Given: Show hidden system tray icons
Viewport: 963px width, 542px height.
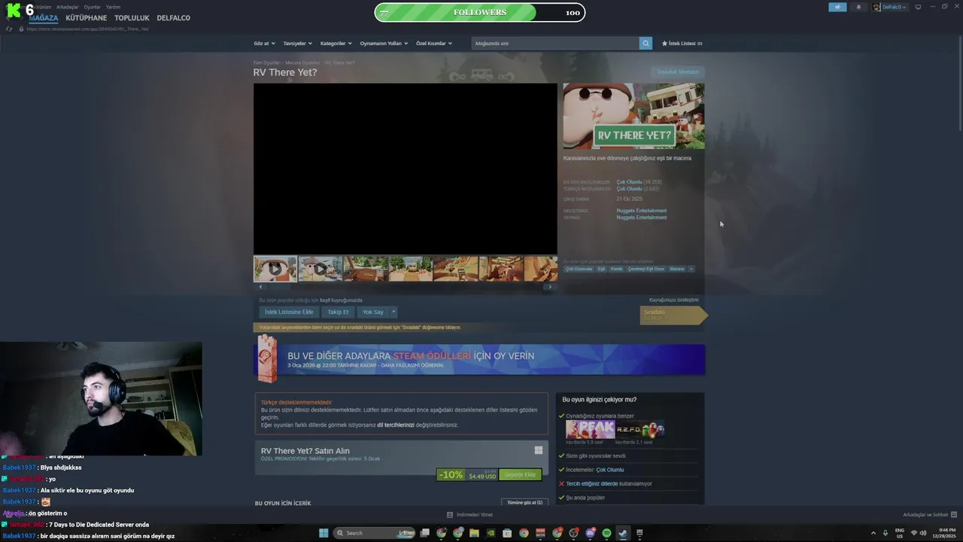Looking at the screenshot, I should [873, 533].
